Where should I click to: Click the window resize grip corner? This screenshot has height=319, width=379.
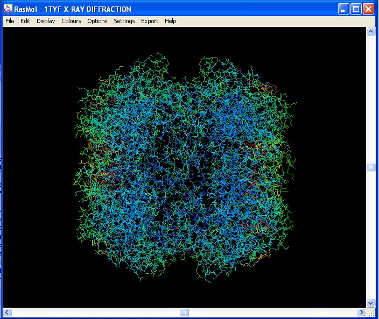[371, 312]
